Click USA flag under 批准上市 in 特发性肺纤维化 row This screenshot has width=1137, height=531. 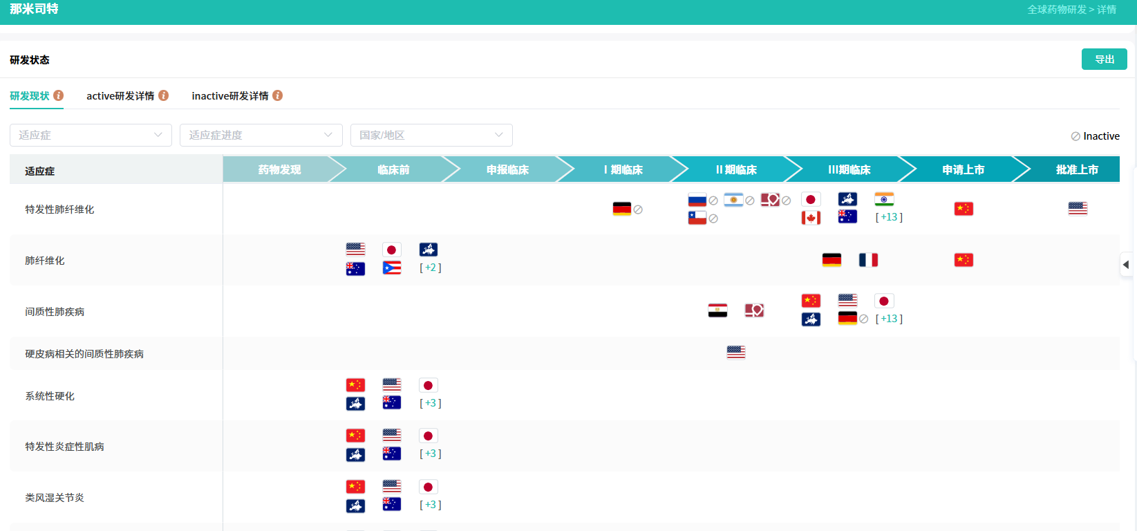pyautogui.click(x=1078, y=208)
